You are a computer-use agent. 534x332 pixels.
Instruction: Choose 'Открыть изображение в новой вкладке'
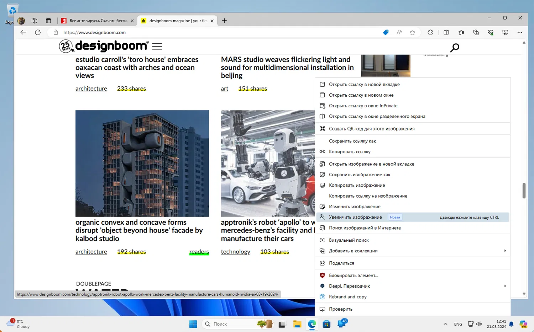(x=413, y=164)
